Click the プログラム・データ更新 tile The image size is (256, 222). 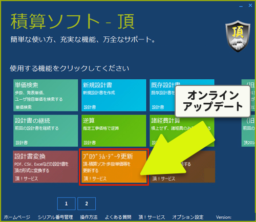[x=114, y=167]
